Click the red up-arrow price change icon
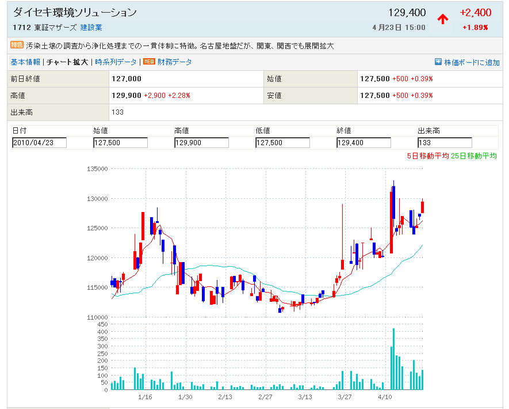This screenshot has width=509, height=409. tap(442, 19)
